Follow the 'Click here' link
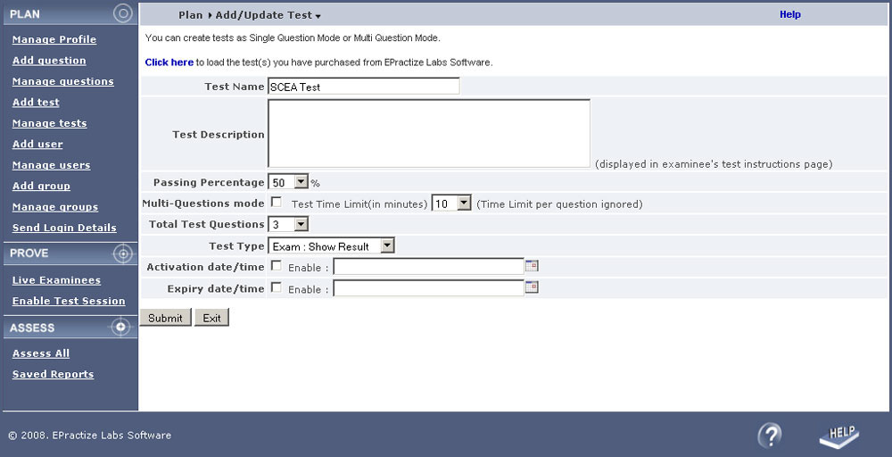 pos(169,62)
